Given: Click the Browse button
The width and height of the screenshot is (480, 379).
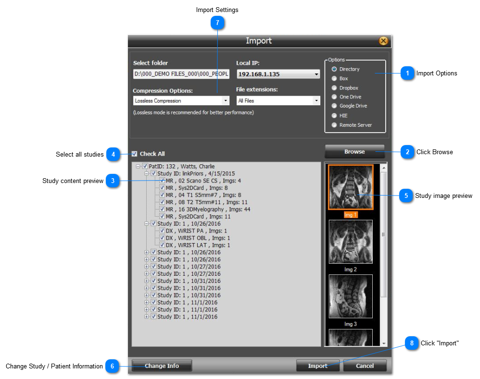Looking at the screenshot, I should coord(354,152).
